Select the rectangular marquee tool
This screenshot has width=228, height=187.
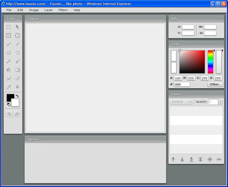(9, 27)
